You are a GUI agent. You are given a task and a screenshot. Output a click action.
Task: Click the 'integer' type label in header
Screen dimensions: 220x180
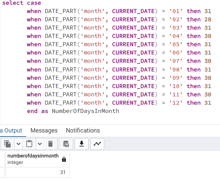tap(15, 162)
